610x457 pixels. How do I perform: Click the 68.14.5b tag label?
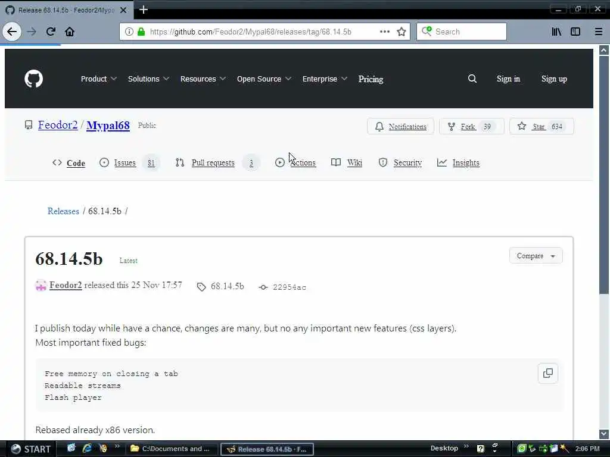[227, 286]
